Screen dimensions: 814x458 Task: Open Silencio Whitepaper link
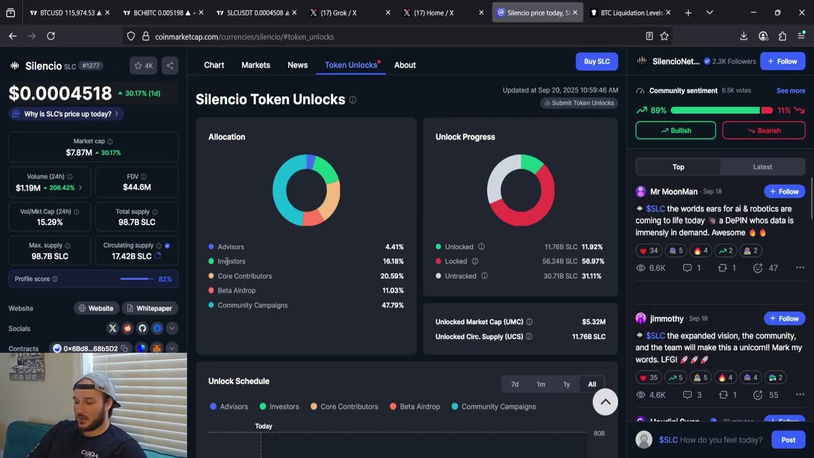point(149,308)
